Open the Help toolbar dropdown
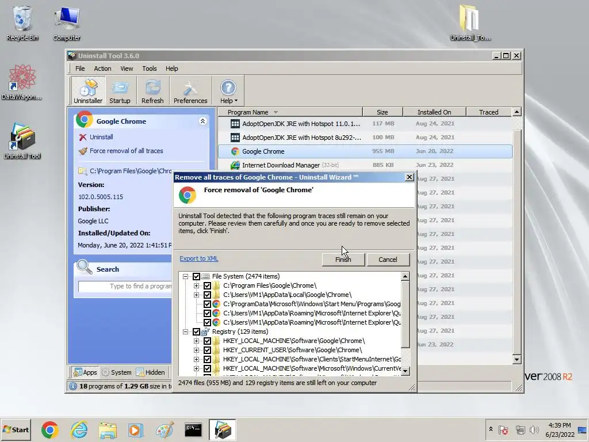Screen dimensions: 589x442 click(228, 90)
